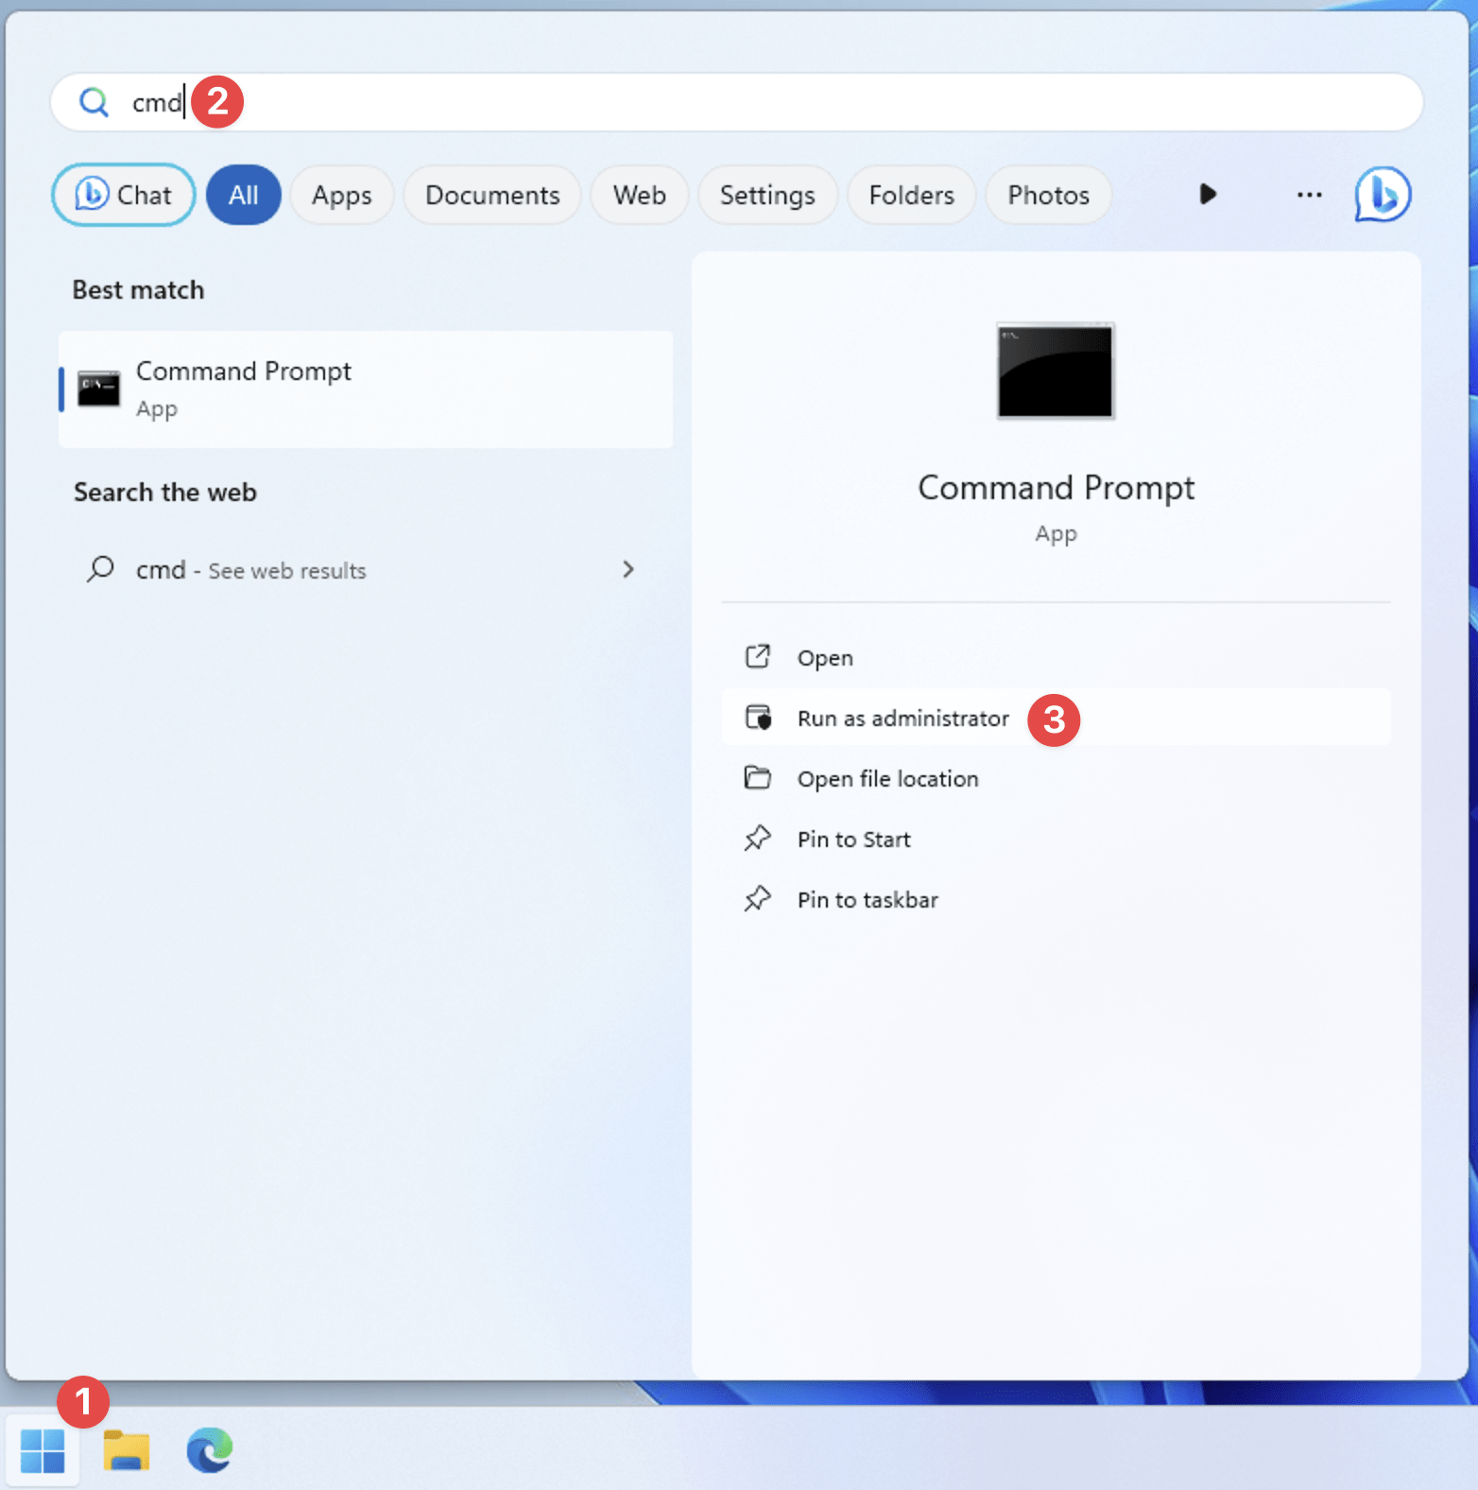Switch to the Documents filter tab

[492, 195]
